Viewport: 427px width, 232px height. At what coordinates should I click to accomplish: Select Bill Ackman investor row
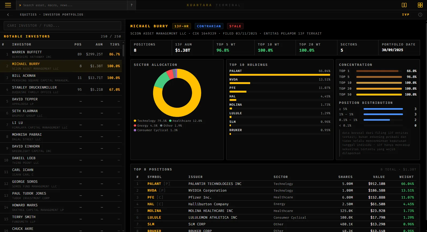click(61, 78)
